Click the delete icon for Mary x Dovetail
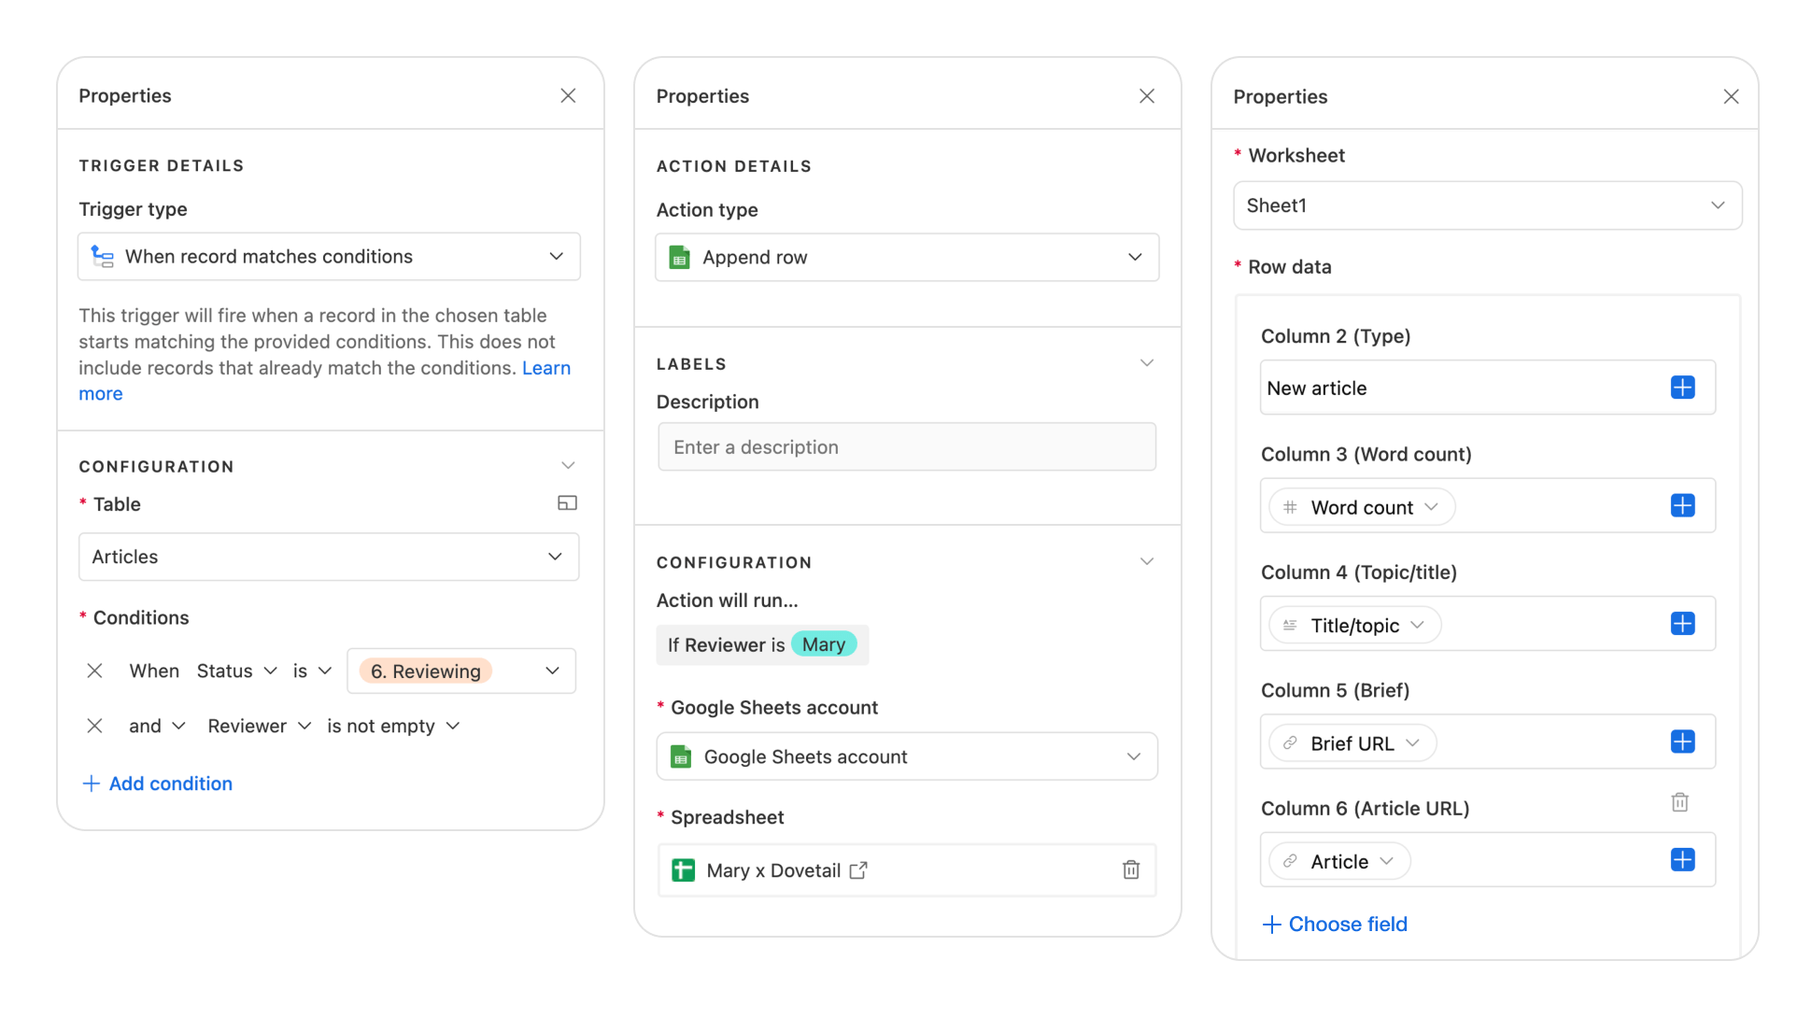The height and width of the screenshot is (1017, 1812). pyautogui.click(x=1130, y=870)
